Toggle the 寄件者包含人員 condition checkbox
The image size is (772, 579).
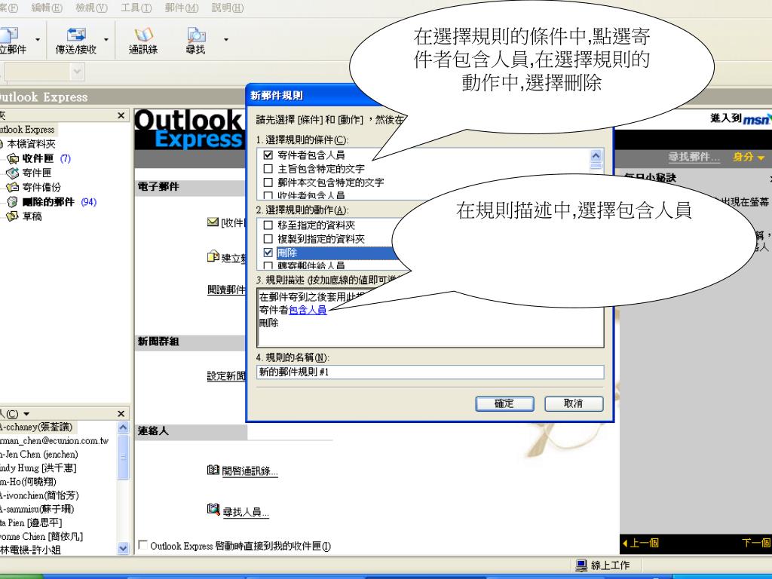[x=268, y=155]
